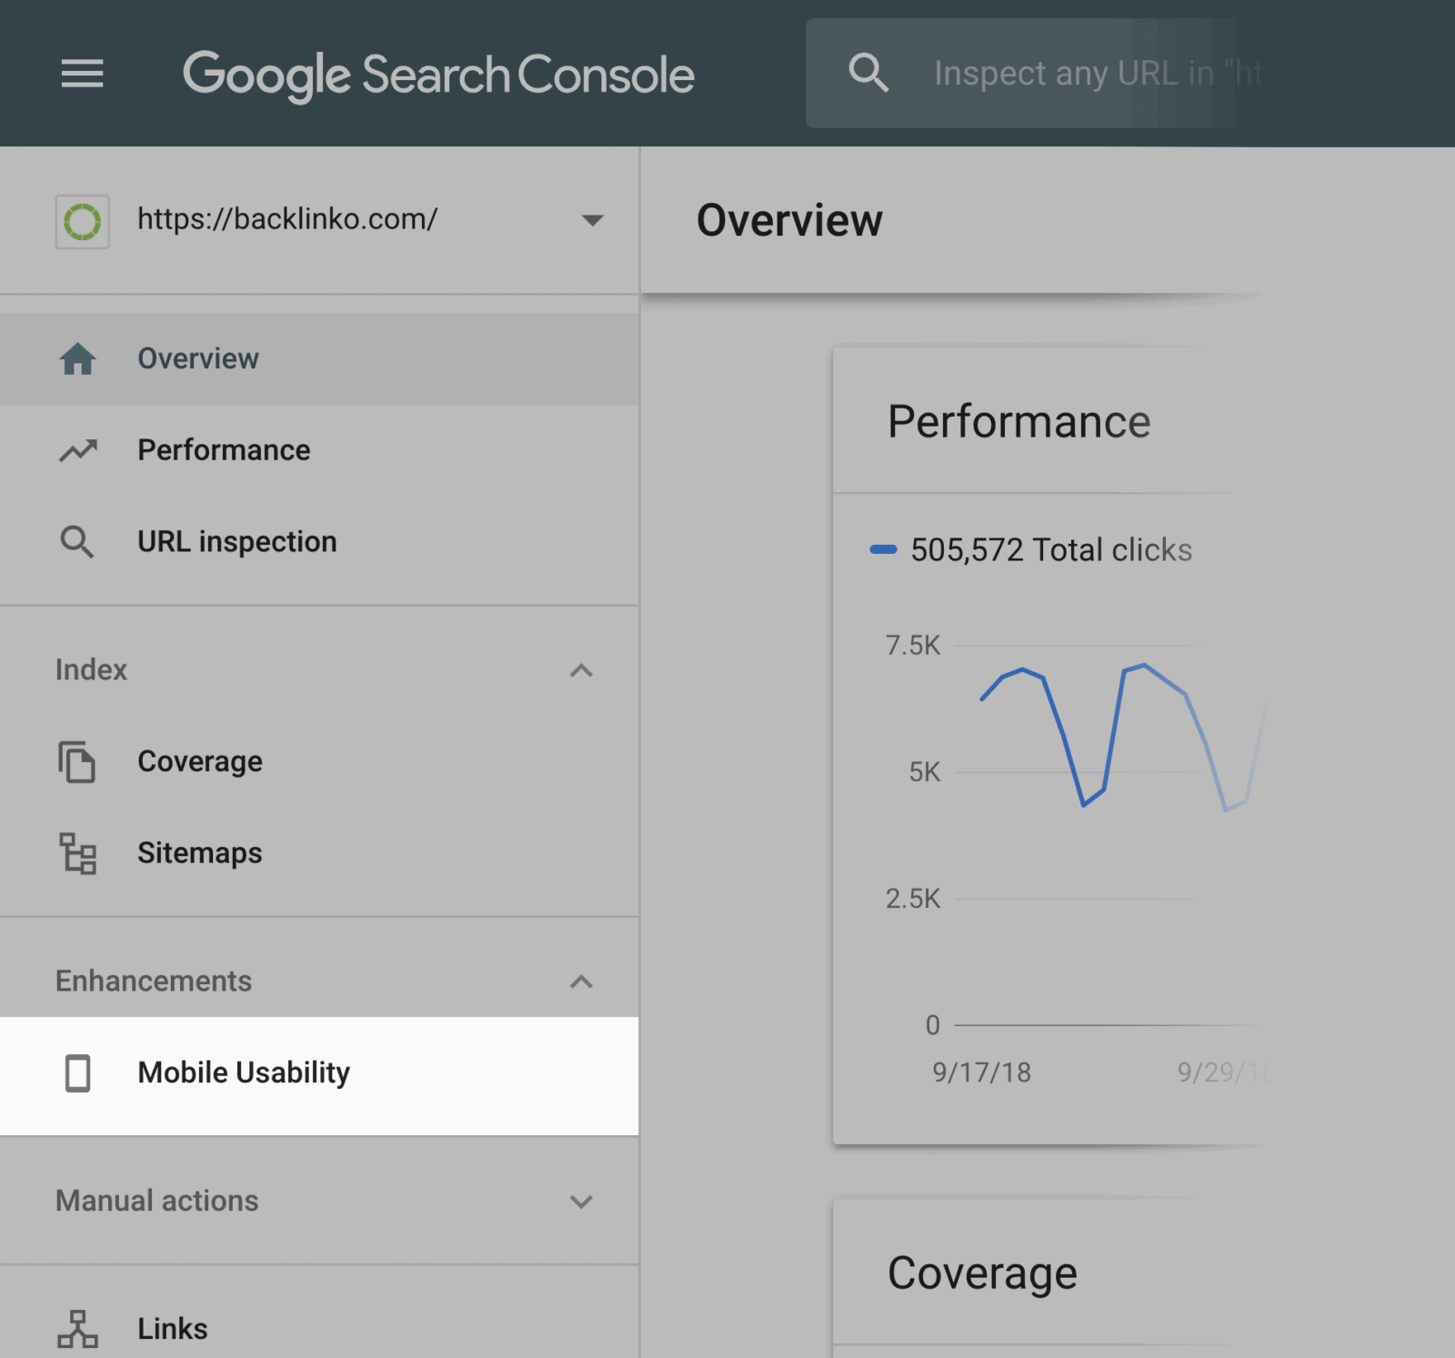Select the Performance trend icon
Screen dimensions: 1455x1358
tap(78, 449)
